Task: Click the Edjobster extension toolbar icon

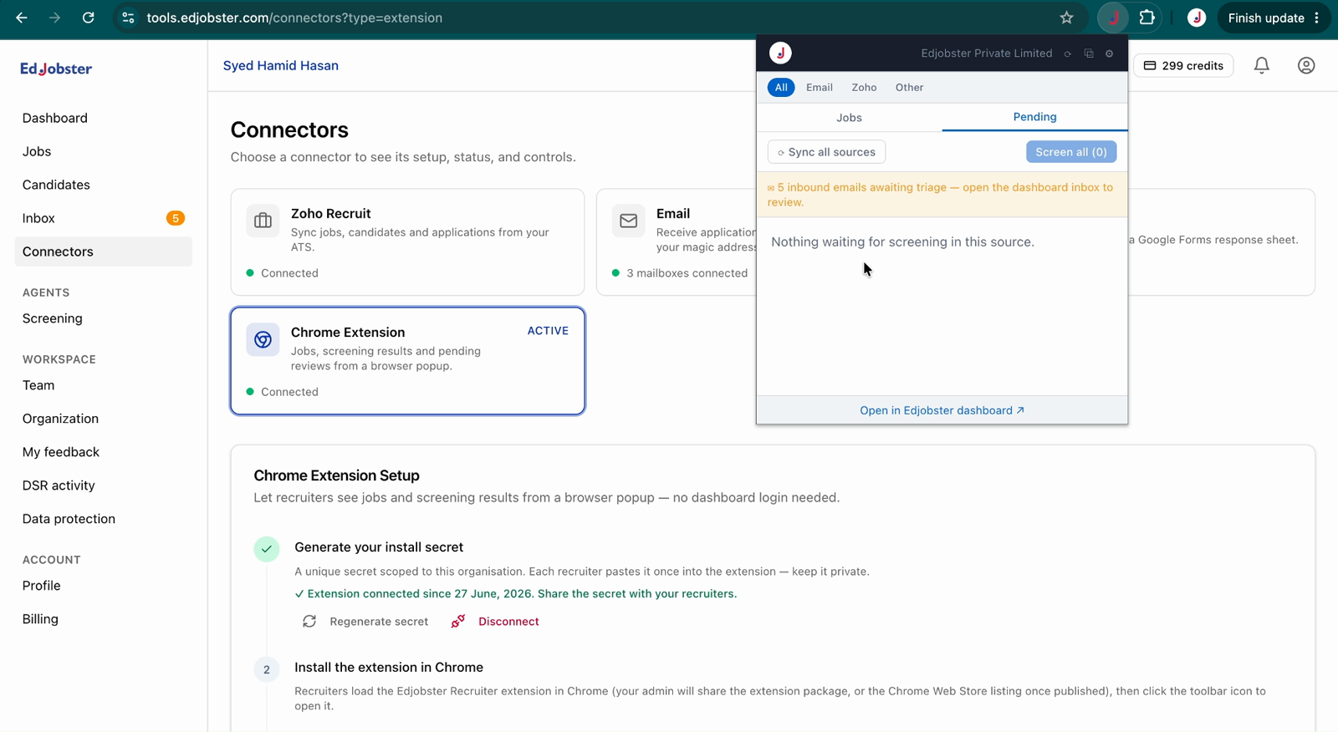Action: (1113, 18)
